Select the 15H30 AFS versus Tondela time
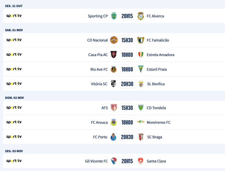This screenshot has width=225, height=171. pyautogui.click(x=127, y=108)
